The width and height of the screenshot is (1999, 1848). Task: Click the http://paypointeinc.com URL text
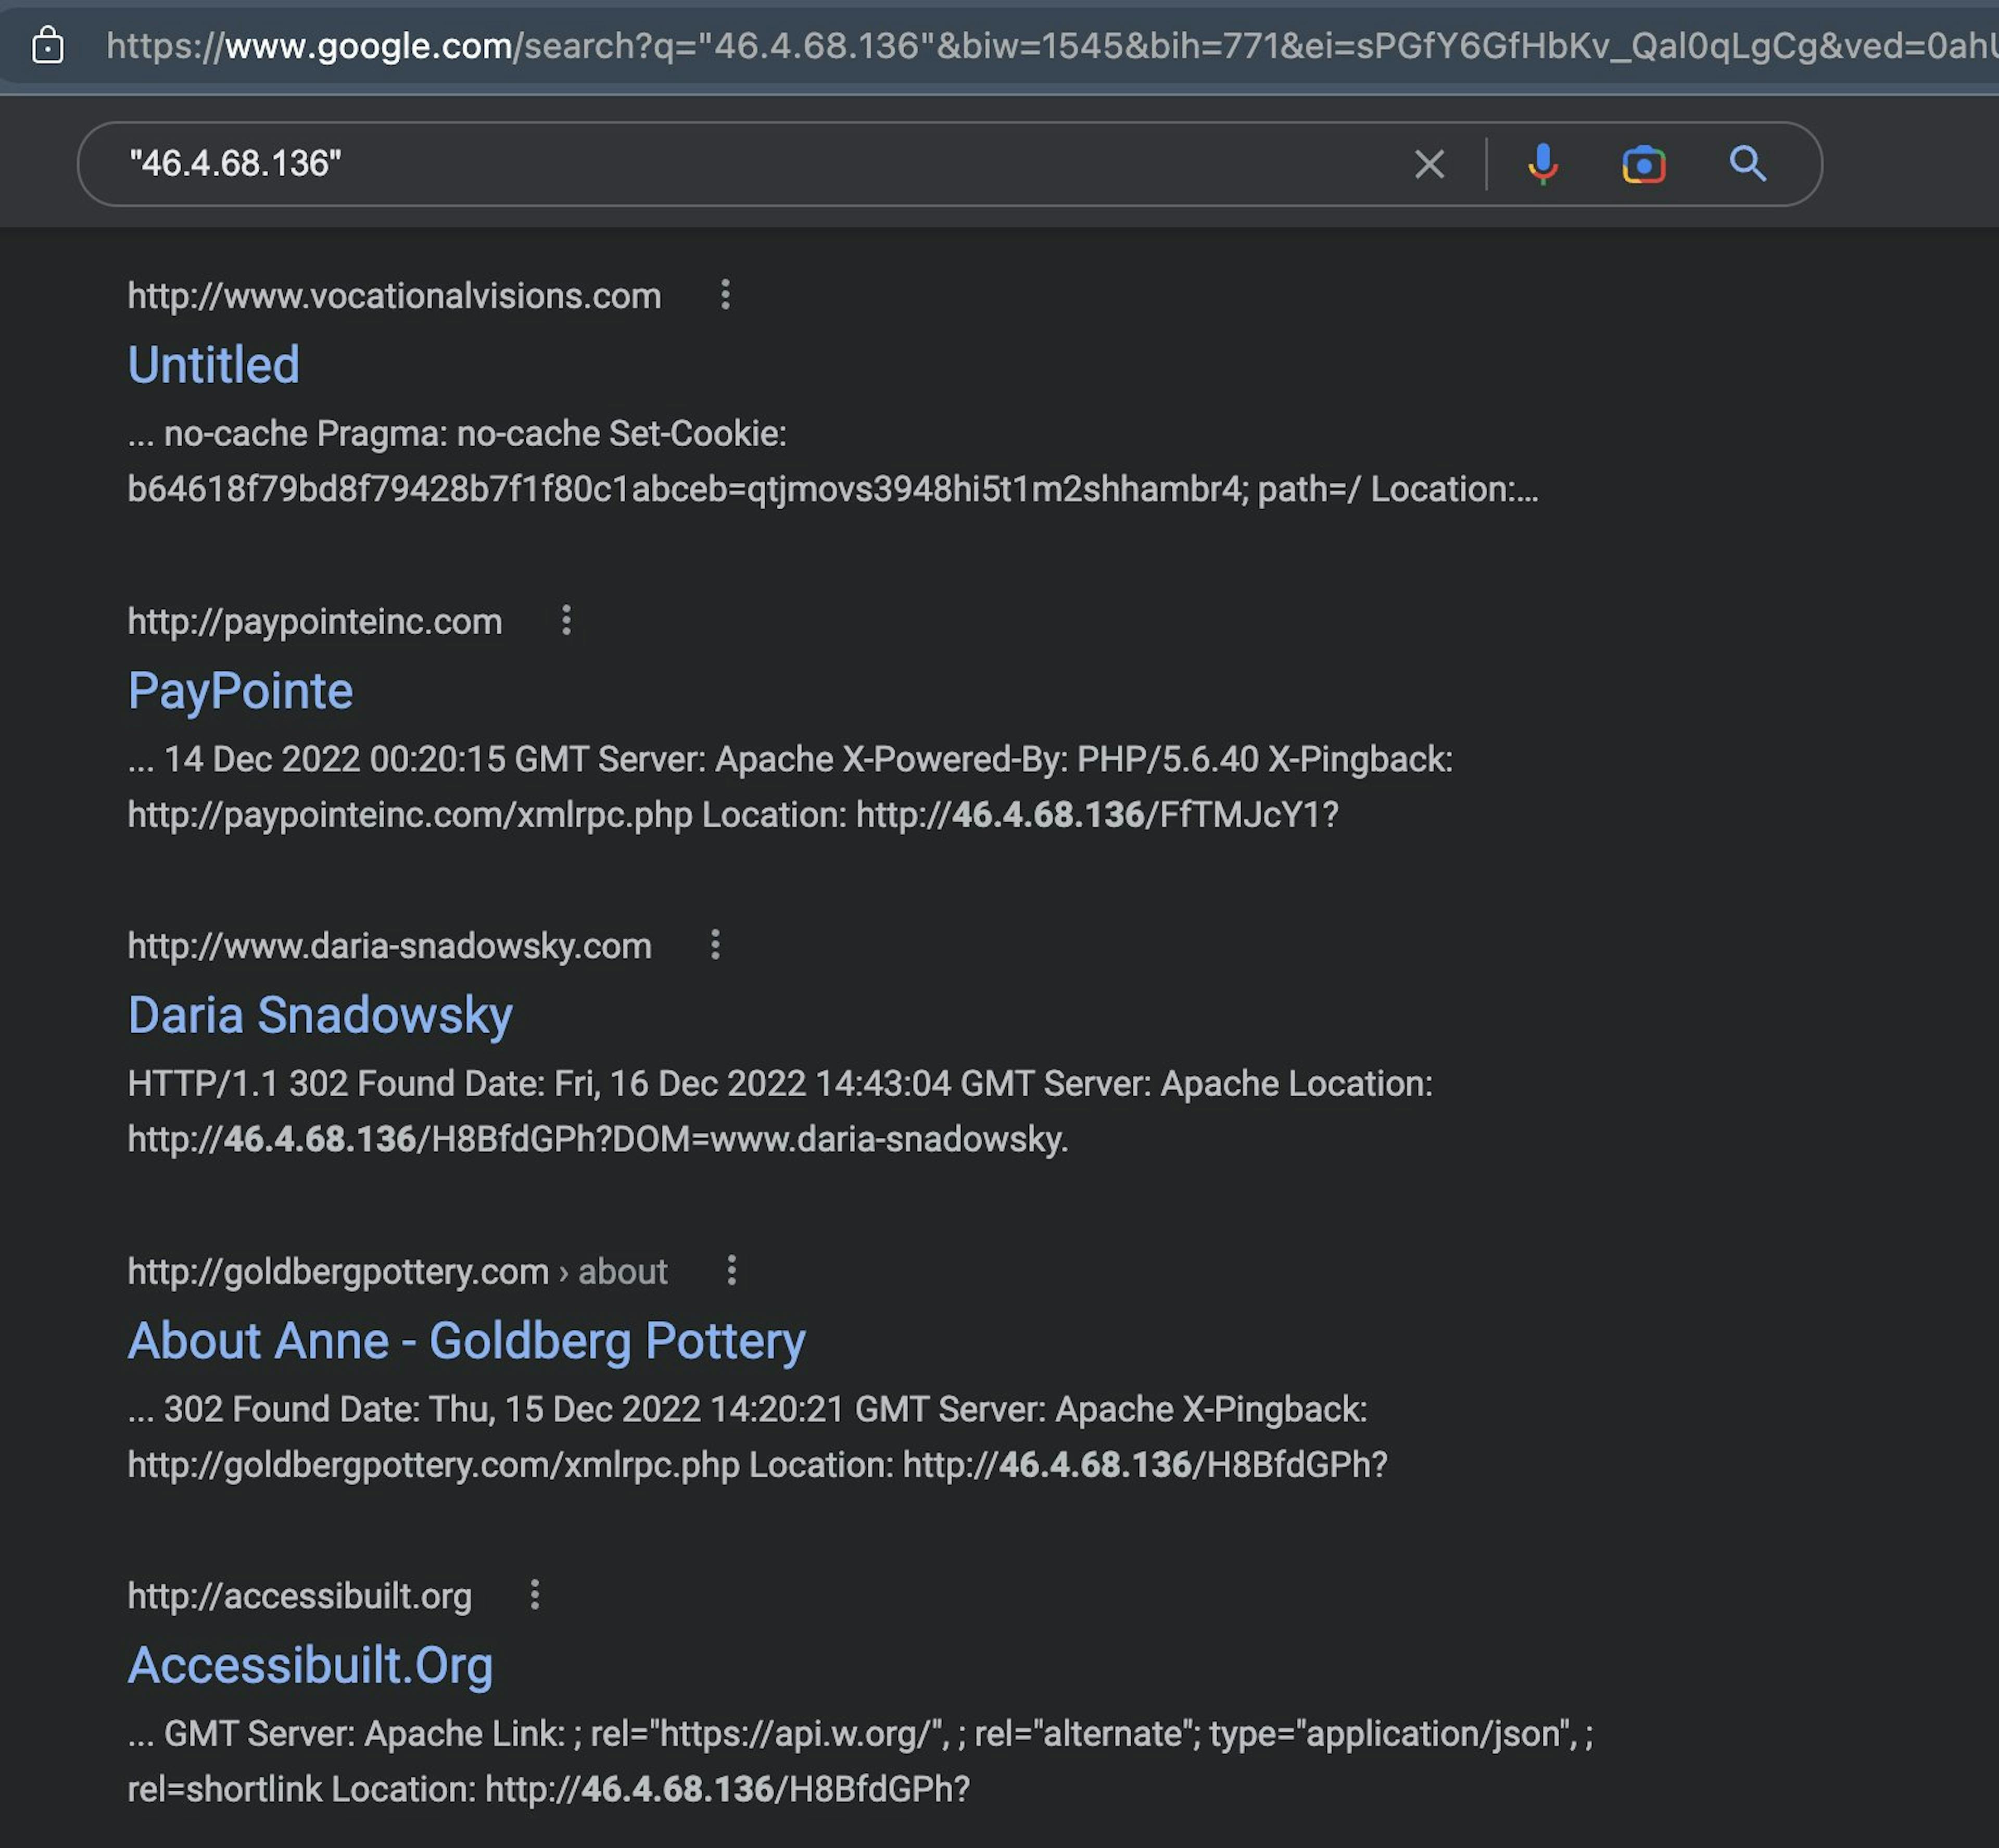(x=315, y=622)
